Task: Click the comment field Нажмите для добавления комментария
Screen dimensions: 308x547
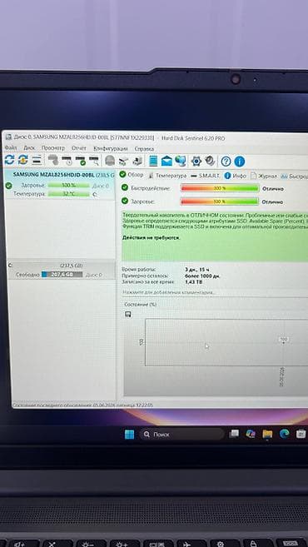Action: coord(168,292)
